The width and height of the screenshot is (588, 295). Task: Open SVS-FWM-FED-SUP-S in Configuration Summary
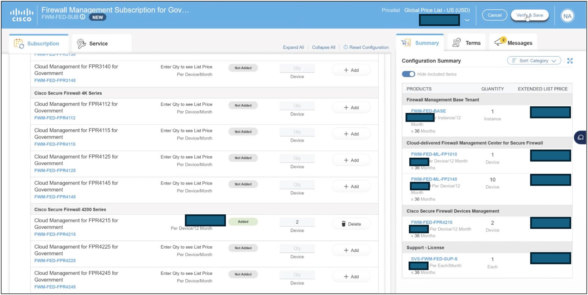point(434,259)
